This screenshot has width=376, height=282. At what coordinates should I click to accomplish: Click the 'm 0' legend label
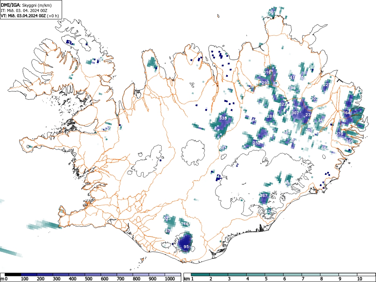click(4, 279)
